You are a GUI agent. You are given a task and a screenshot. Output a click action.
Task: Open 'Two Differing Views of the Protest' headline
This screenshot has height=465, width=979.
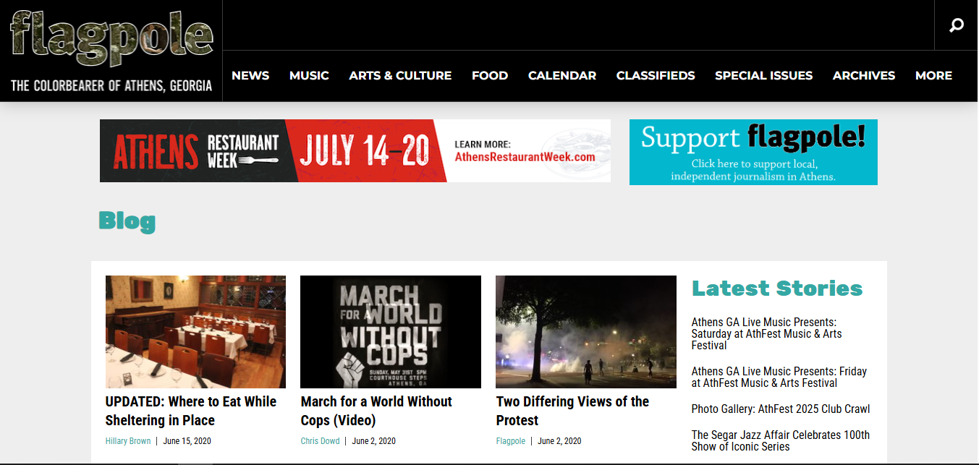click(x=572, y=411)
